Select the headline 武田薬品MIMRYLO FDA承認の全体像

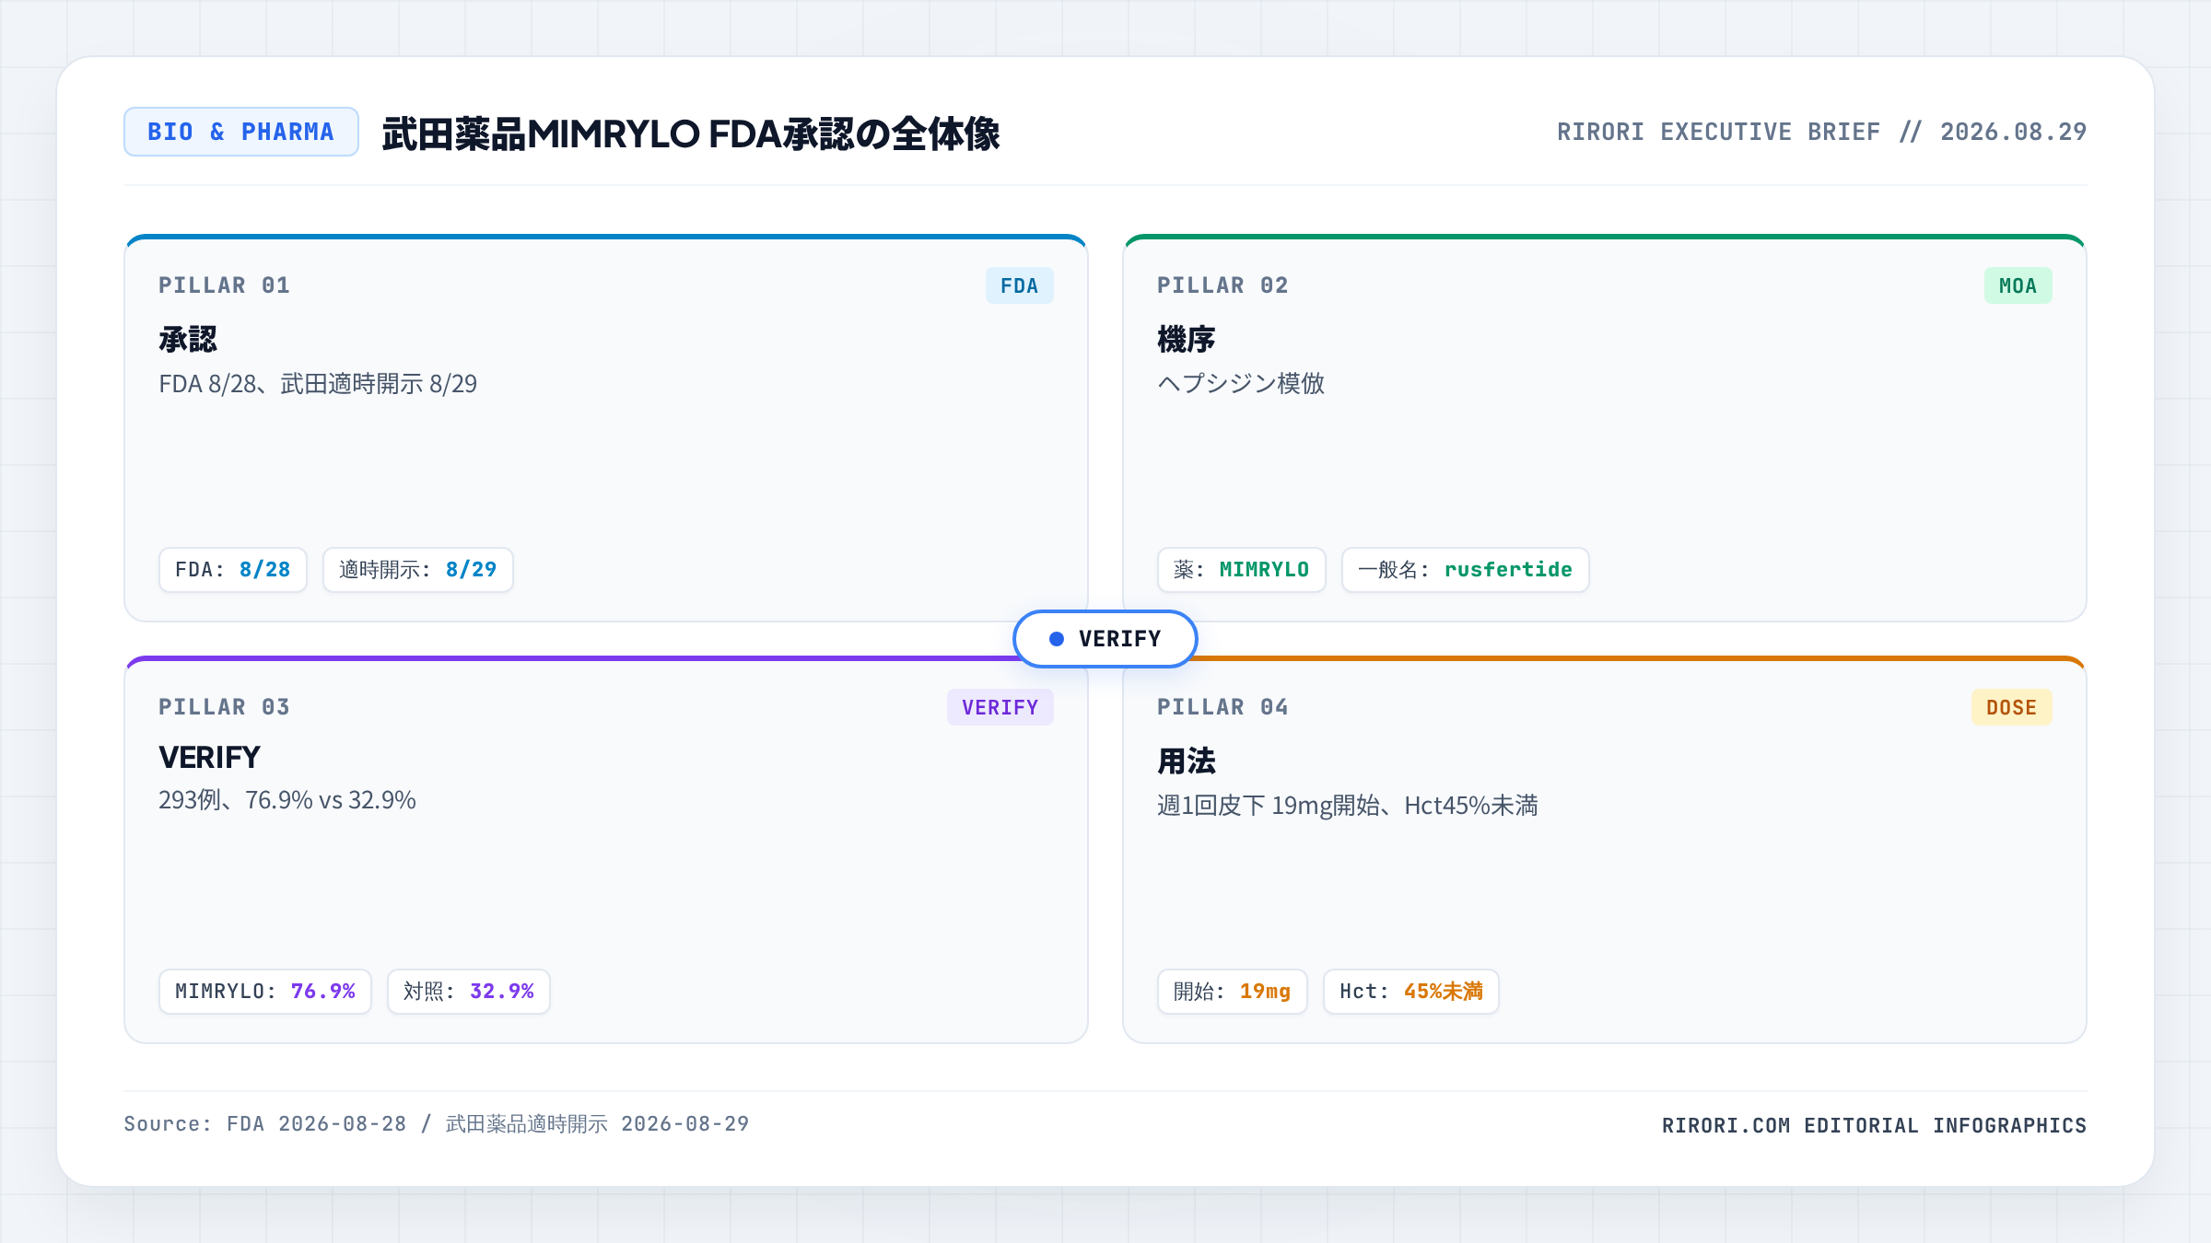tap(691, 134)
